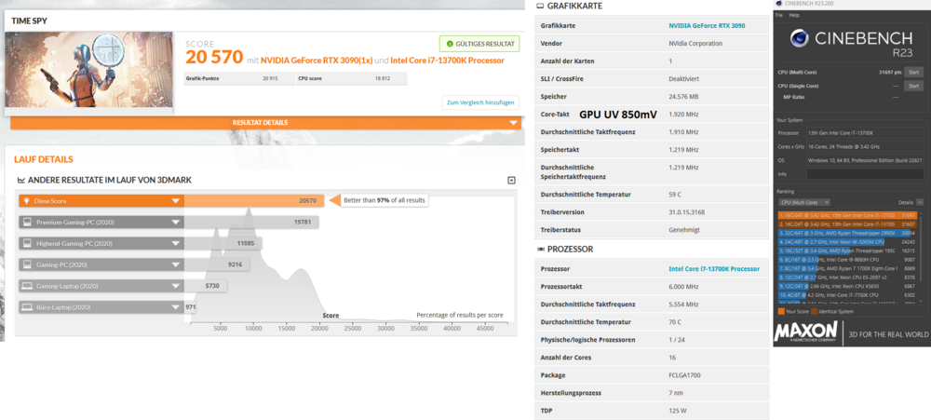The height and width of the screenshot is (420, 931).
Task: Click Zum Vergleich hinzufügen button
Action: click(x=479, y=102)
